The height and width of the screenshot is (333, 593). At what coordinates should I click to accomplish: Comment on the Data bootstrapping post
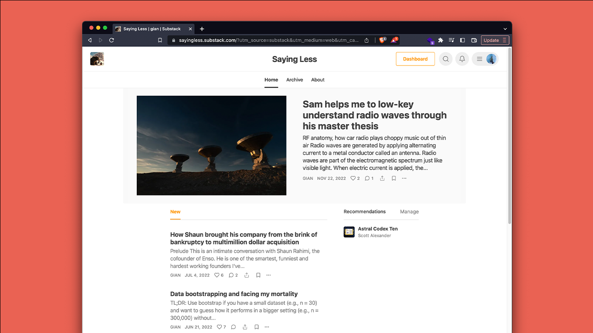(x=234, y=327)
